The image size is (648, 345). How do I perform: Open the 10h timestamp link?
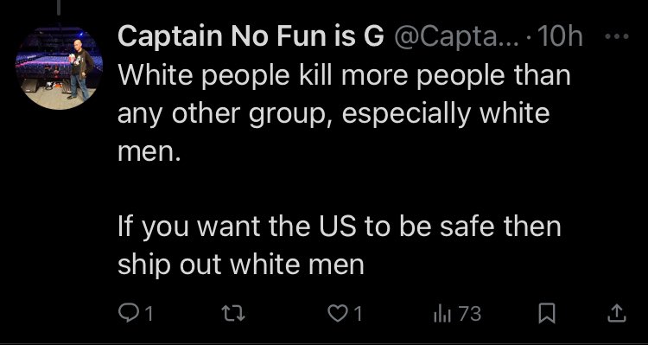(x=560, y=37)
